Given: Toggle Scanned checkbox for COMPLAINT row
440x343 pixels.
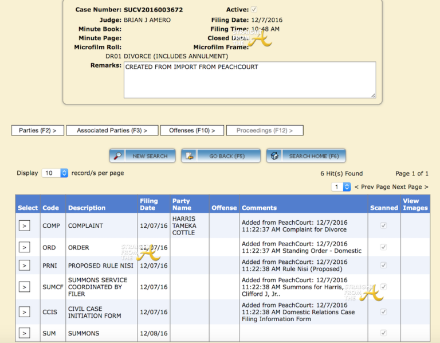Looking at the screenshot, I should click(383, 226).
